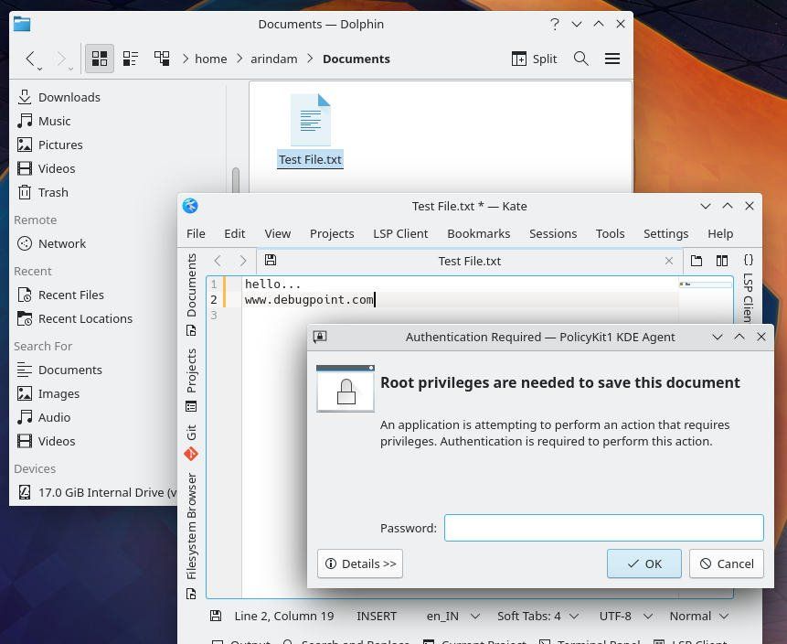Go back in Dolphin navigation
This screenshot has width=787, height=644.
31,59
